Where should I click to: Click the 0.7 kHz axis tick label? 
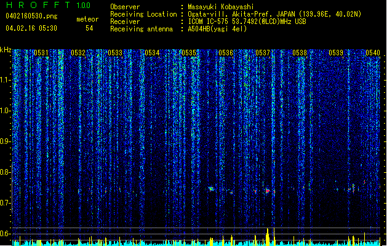6,203
